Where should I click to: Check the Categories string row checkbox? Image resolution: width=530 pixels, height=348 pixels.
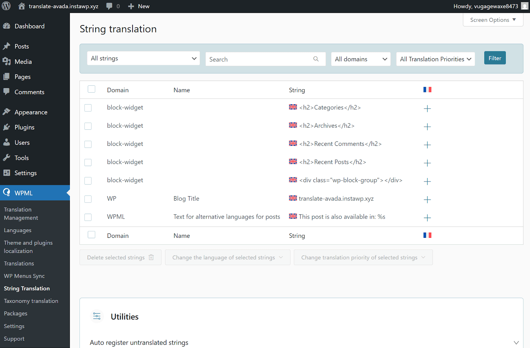click(88, 108)
